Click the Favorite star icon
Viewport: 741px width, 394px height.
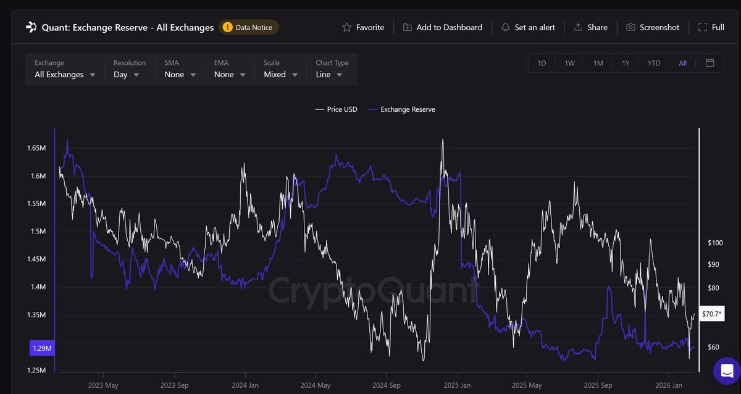[346, 27]
